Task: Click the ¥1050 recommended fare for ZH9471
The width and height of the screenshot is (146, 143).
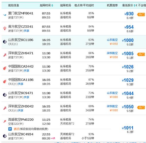Action: [114, 57]
